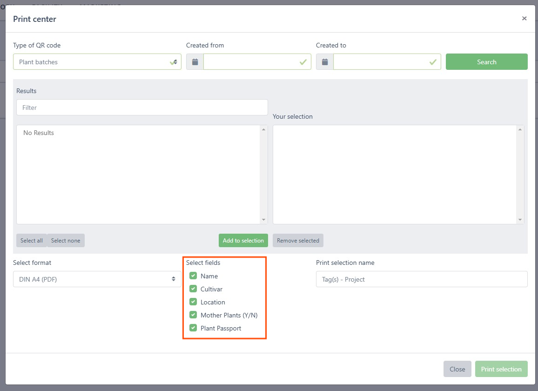The width and height of the screenshot is (538, 391).
Task: Toggle the Cultivar field checkbox
Action: click(x=193, y=289)
